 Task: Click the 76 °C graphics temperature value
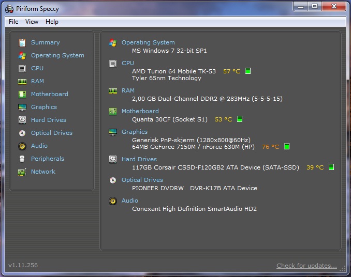click(271, 147)
